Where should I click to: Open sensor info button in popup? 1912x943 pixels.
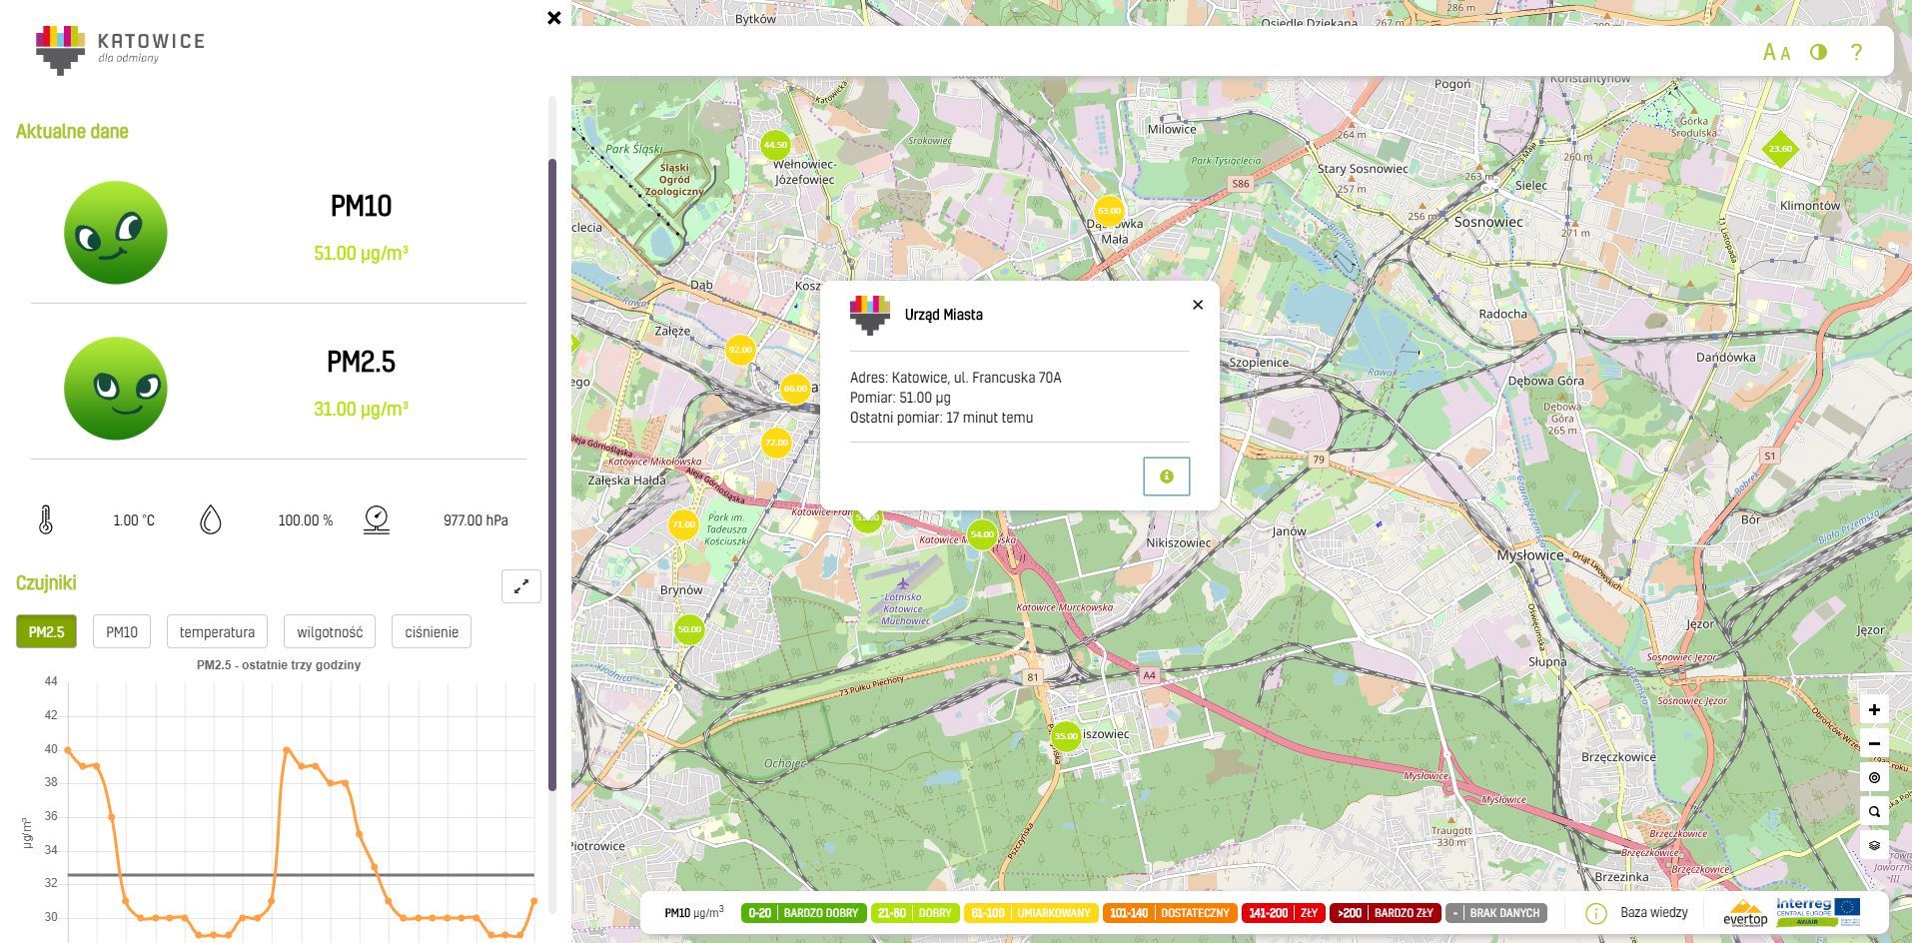pos(1166,476)
